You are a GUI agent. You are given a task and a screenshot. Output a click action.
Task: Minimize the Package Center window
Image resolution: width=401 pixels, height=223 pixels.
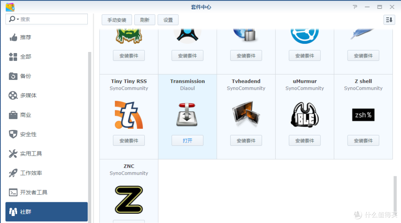click(x=367, y=7)
